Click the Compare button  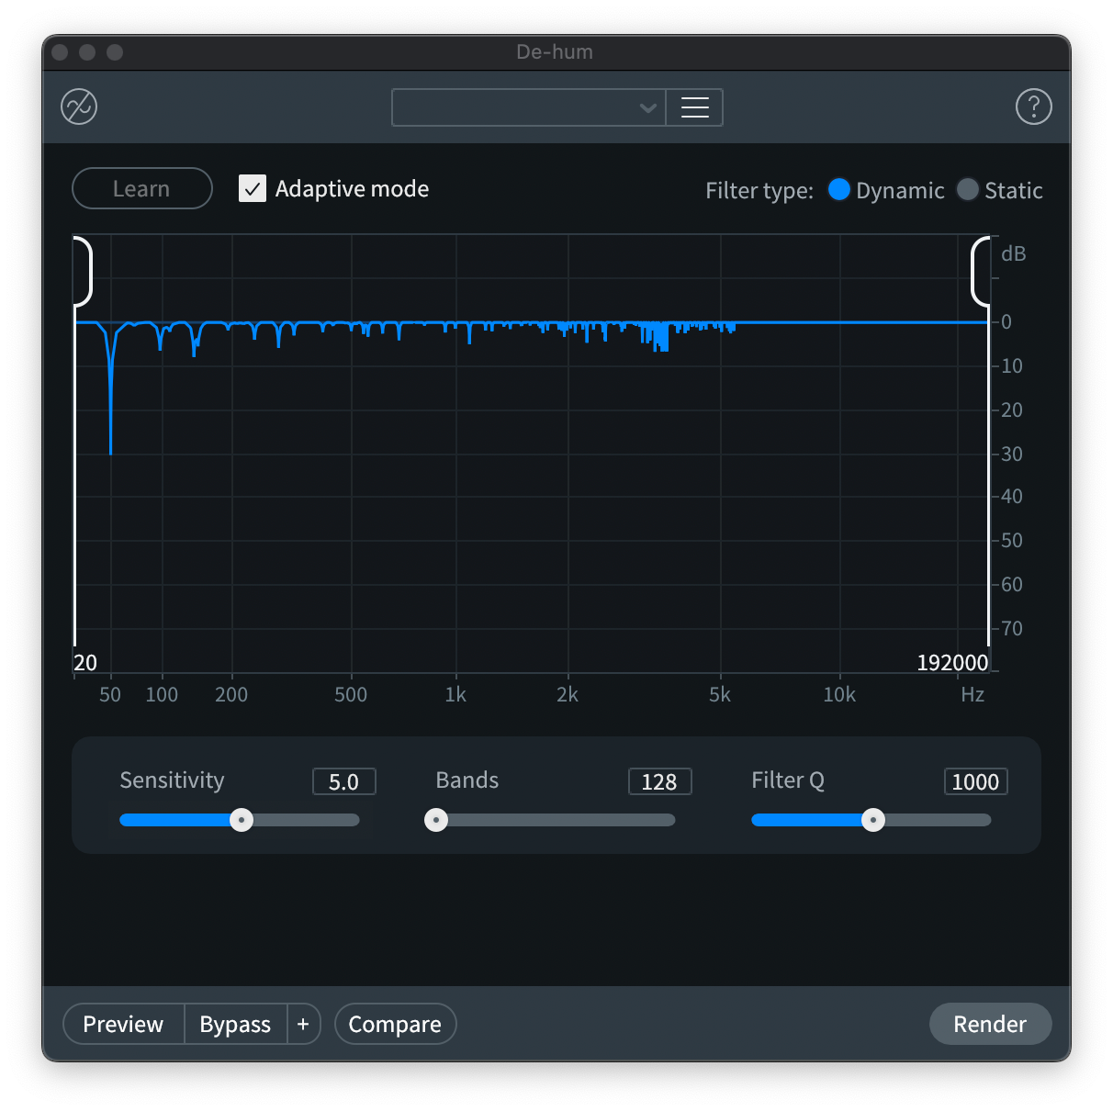coord(395,1024)
